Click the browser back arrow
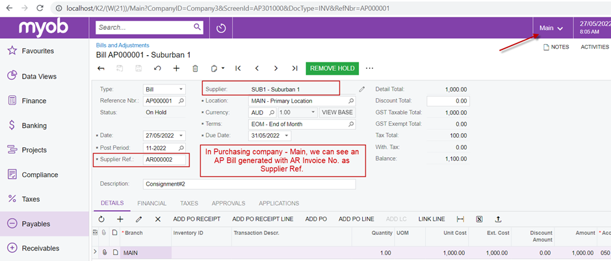The height and width of the screenshot is (261, 611). (9, 8)
